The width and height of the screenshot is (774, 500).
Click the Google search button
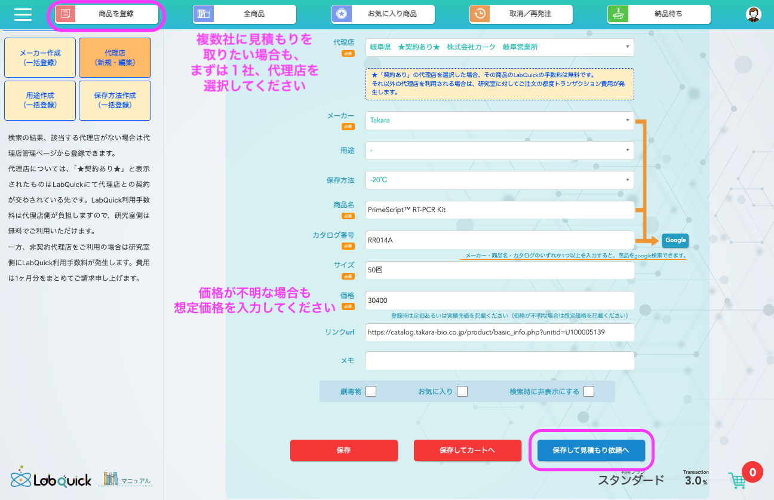675,240
